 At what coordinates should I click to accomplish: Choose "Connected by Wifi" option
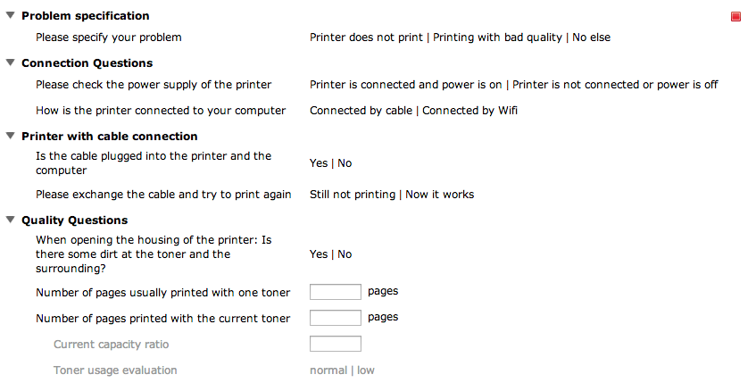pyautogui.click(x=469, y=111)
